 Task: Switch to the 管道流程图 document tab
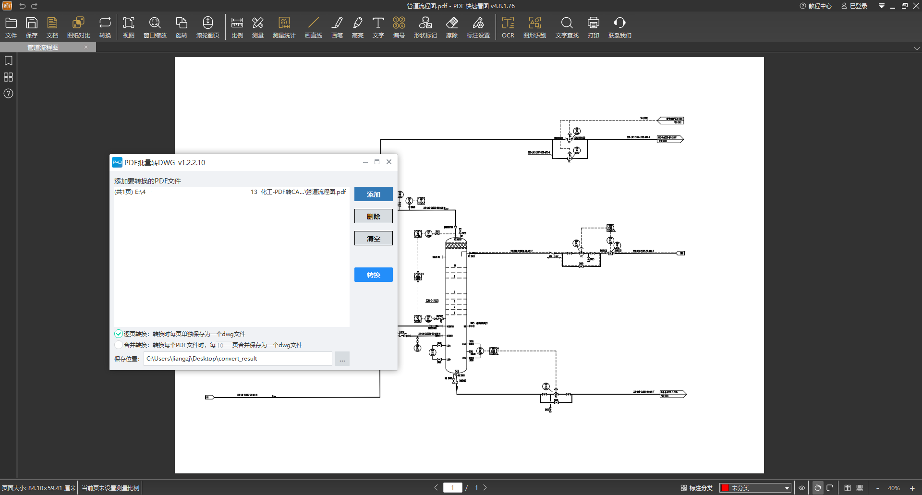click(x=43, y=47)
